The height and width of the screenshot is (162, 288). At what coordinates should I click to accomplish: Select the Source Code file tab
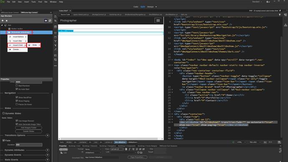(65, 15)
